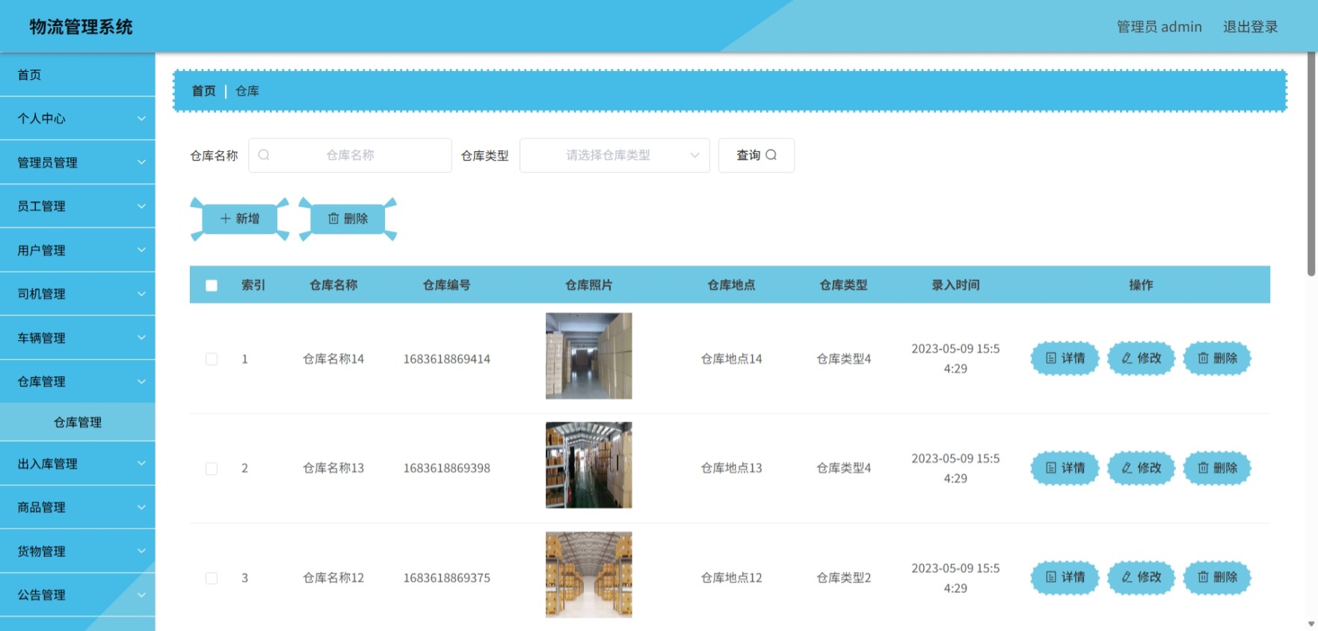1318x631 pixels.
Task: Click the 删除 trash icon for 仓库名称14
Action: click(x=1203, y=358)
